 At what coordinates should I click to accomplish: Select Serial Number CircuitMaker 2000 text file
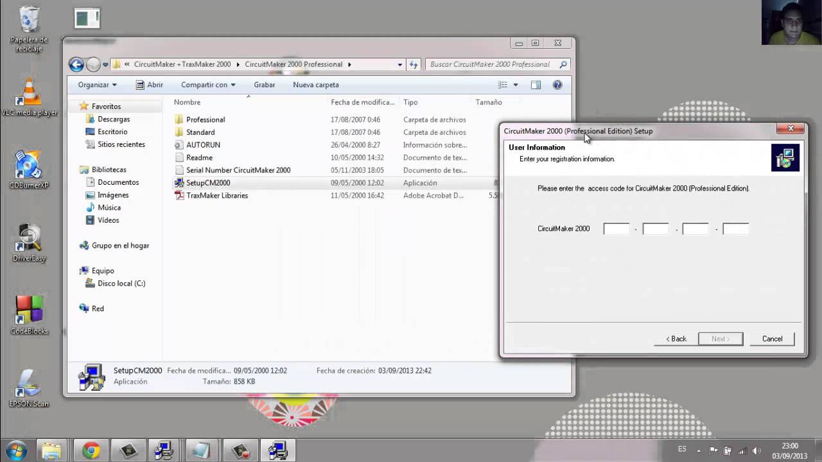[x=238, y=170]
